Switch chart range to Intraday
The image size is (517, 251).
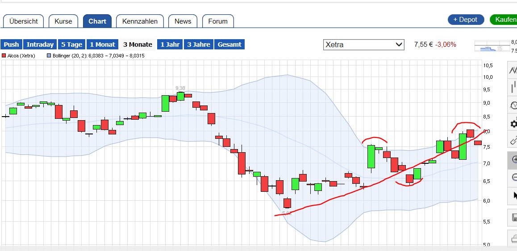point(40,45)
